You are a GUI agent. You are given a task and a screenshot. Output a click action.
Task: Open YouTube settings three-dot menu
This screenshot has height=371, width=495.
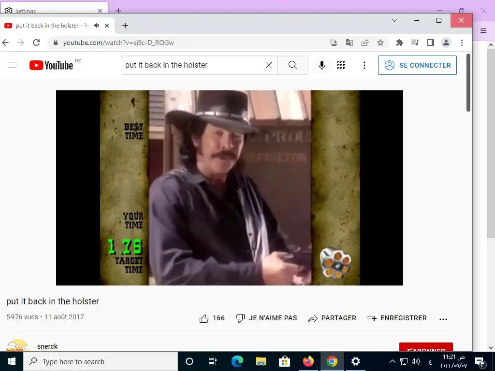[x=364, y=65]
